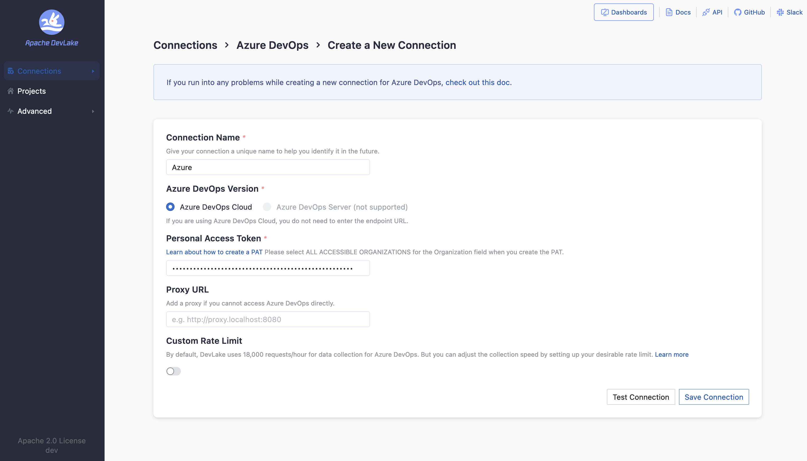Expand the Azure DevOps breadcrumb item
The height and width of the screenshot is (461, 807).
pyautogui.click(x=272, y=45)
